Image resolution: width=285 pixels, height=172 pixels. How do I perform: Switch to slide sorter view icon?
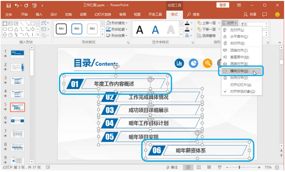click(x=199, y=167)
